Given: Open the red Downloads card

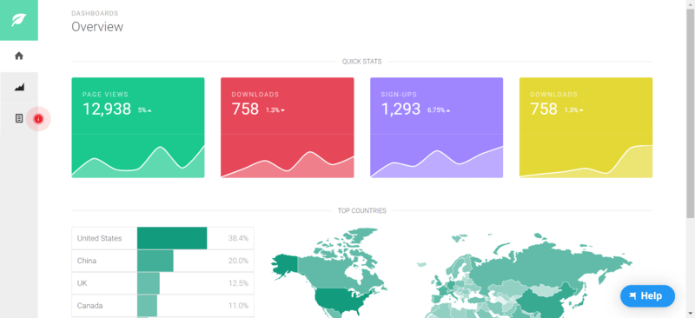Looking at the screenshot, I should click(x=288, y=128).
